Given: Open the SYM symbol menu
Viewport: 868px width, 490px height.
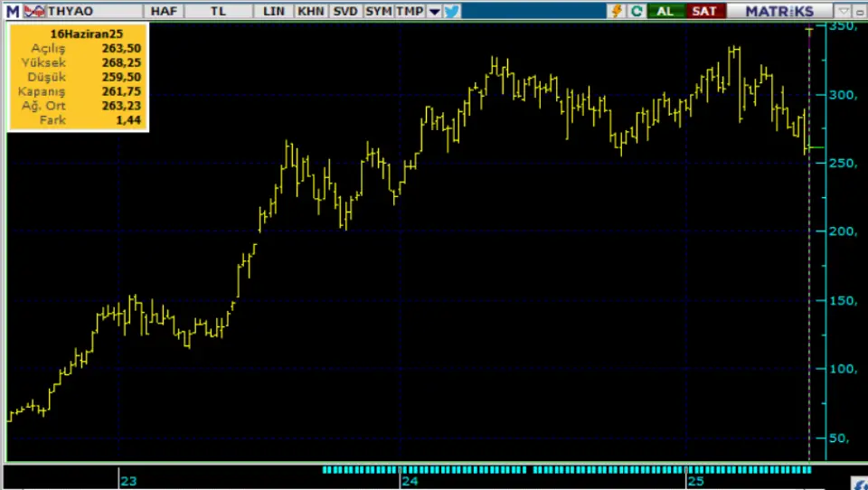Looking at the screenshot, I should (379, 11).
